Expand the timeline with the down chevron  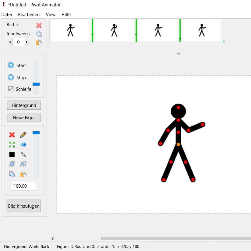click(x=179, y=54)
